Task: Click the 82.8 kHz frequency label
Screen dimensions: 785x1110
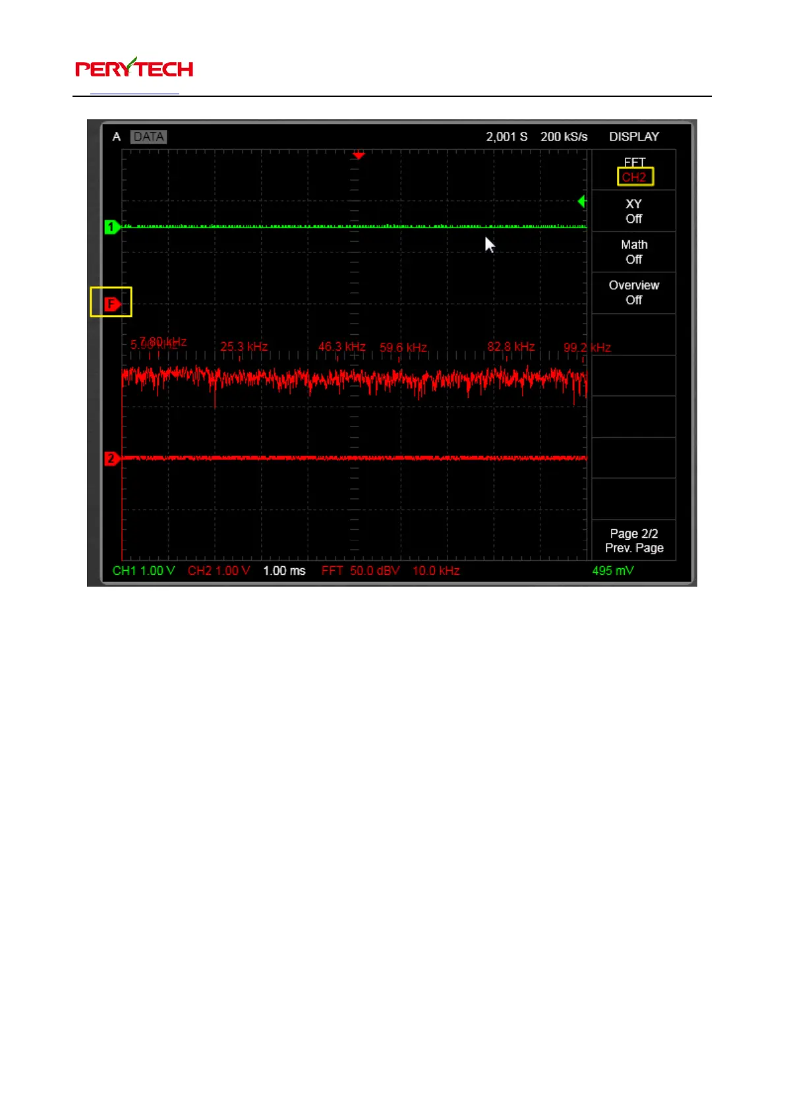Action: click(511, 347)
